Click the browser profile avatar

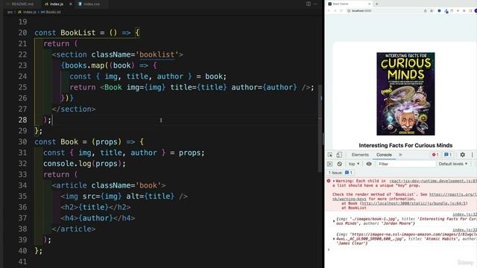(476, 10)
